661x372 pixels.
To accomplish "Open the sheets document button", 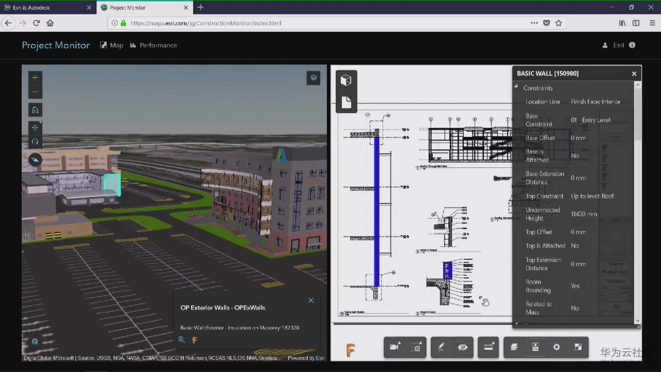I will tap(346, 102).
